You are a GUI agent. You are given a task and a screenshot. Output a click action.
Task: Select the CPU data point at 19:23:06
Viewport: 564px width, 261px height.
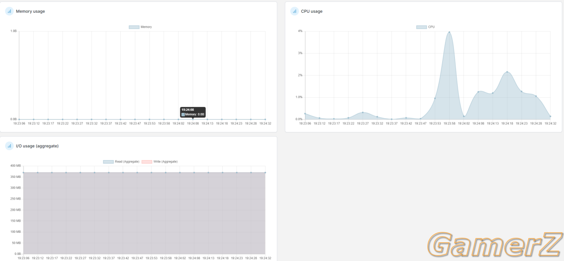point(305,114)
